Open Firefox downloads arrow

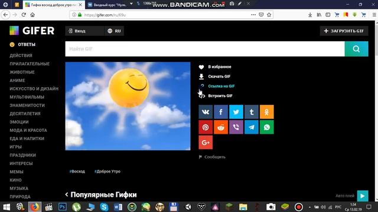[310, 15]
